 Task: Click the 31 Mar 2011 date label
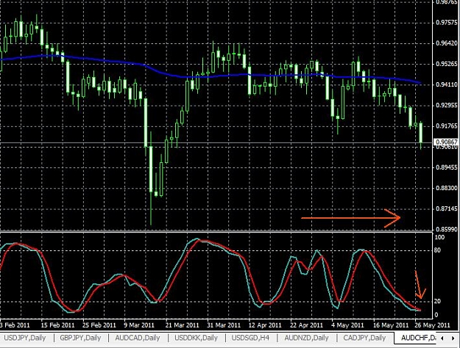(x=224, y=325)
